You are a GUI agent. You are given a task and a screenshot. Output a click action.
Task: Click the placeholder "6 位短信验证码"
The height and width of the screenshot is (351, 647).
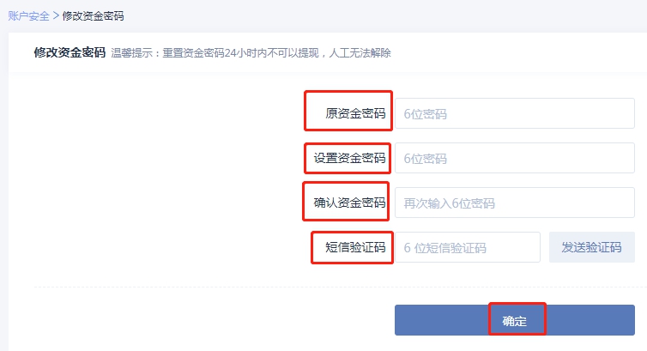[445, 248]
